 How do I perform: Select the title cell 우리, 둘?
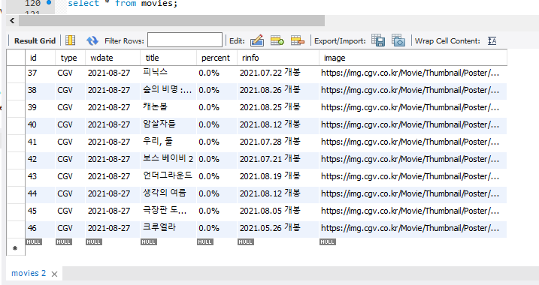coord(168,142)
